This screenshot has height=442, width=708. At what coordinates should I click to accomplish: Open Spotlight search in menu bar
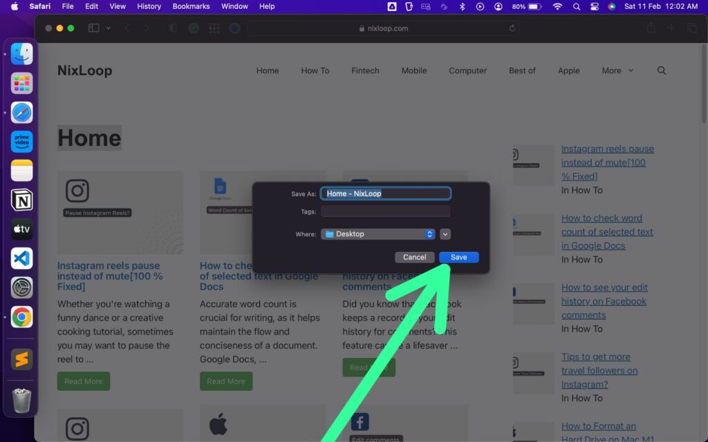pyautogui.click(x=576, y=6)
